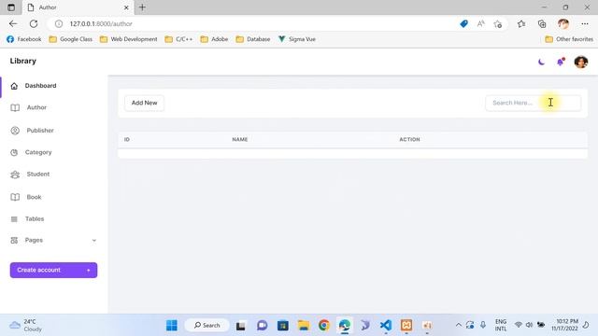
Task: Open the Web Development bookmark folder
Action: click(x=129, y=39)
